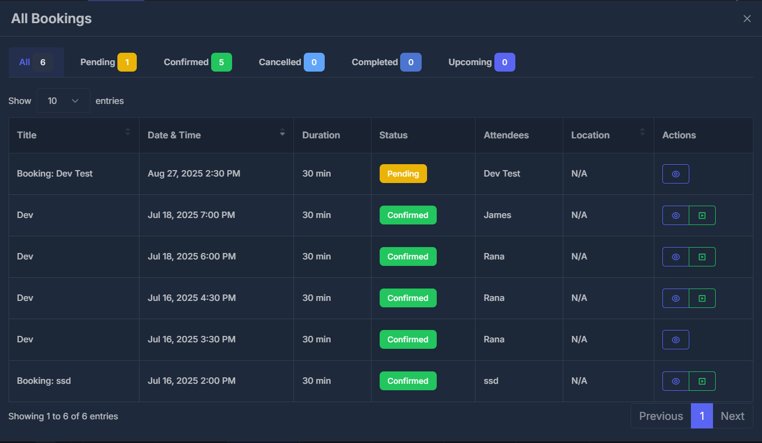Click attendee 'ssd'
Viewport: 762px width, 443px height.
[x=491, y=381]
